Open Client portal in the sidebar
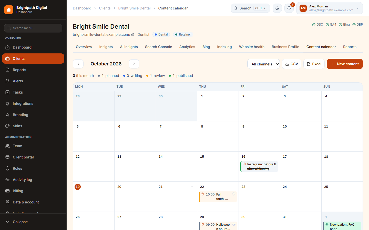 coord(33,157)
